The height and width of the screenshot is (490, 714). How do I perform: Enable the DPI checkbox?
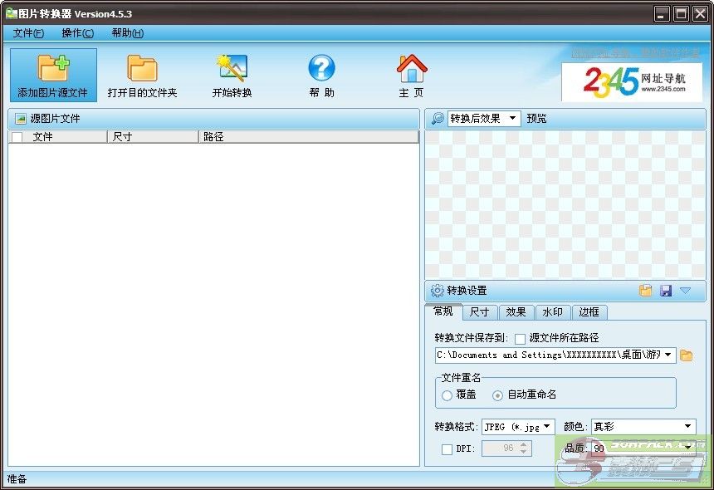(447, 449)
